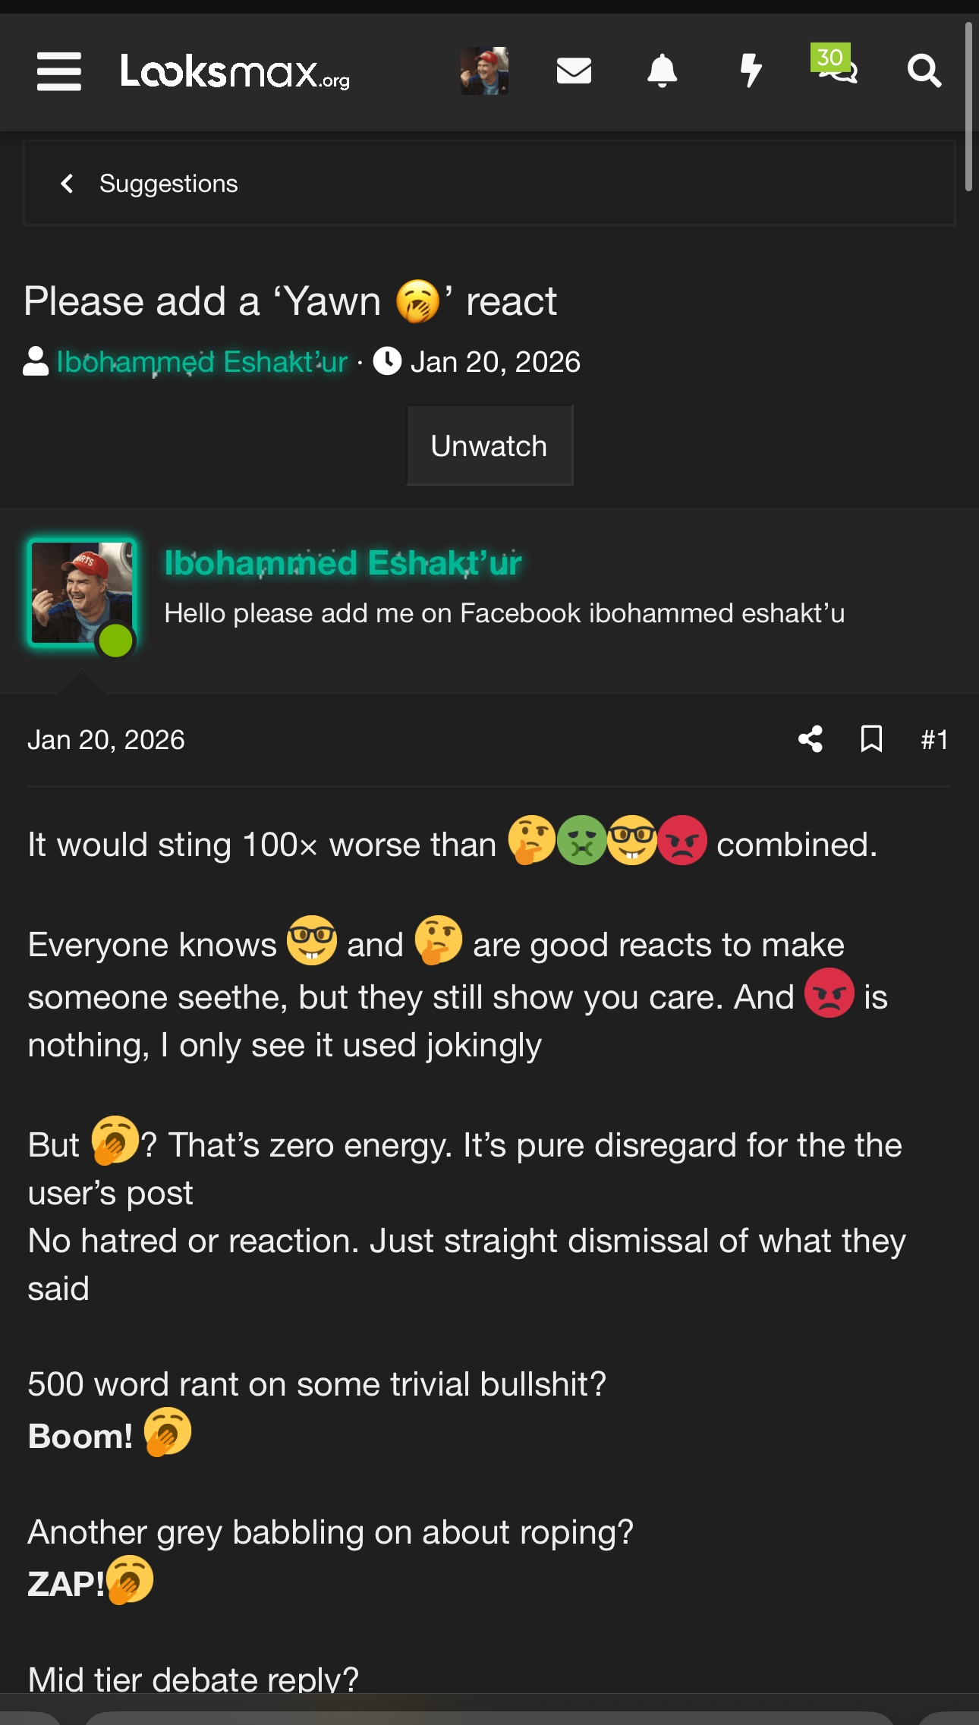The height and width of the screenshot is (1725, 979).
Task: Open thread author link under title
Action: pyautogui.click(x=202, y=362)
